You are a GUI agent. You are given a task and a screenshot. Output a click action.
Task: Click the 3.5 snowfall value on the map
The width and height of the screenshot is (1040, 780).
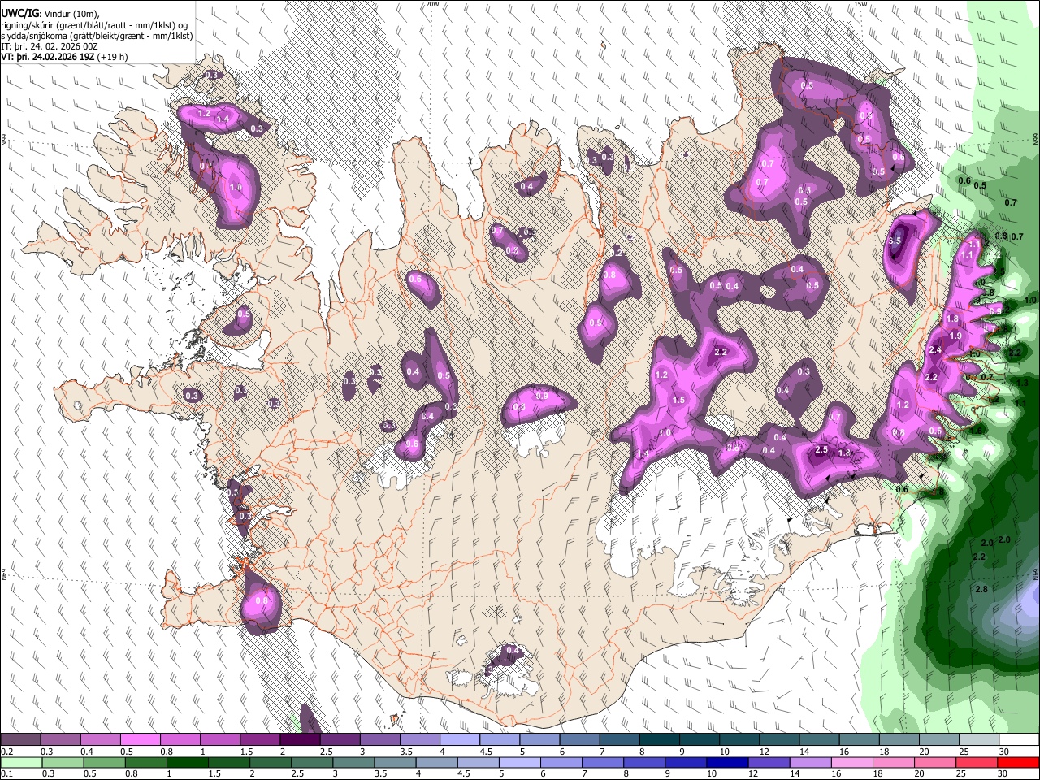[x=895, y=240]
